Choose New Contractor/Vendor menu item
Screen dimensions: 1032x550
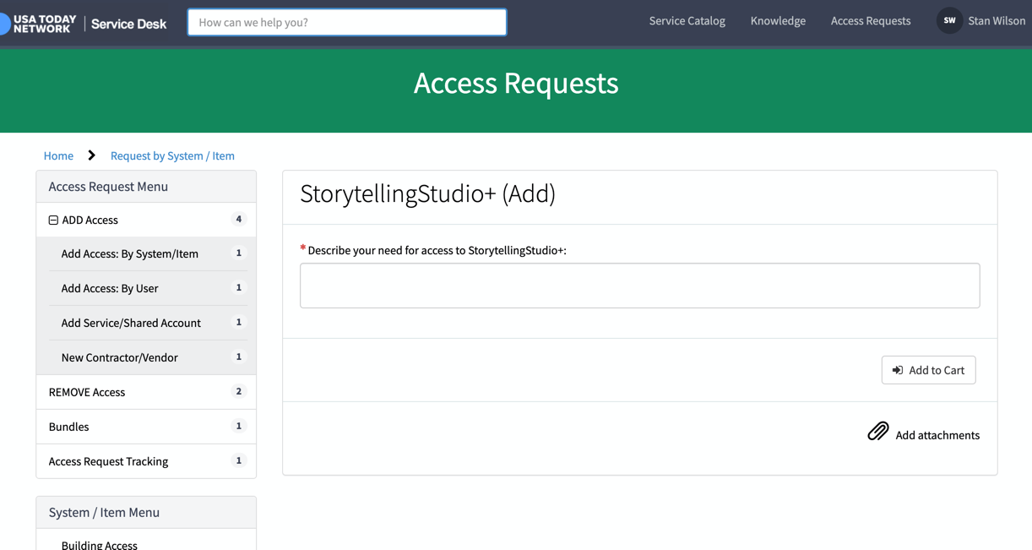click(120, 357)
